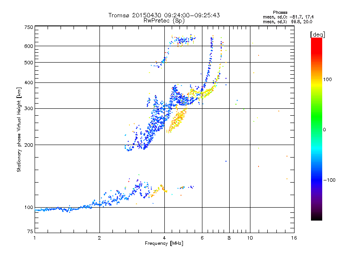346x259 pixels.
Task: Click the y-axis tick label '500'
Action: 29,63
